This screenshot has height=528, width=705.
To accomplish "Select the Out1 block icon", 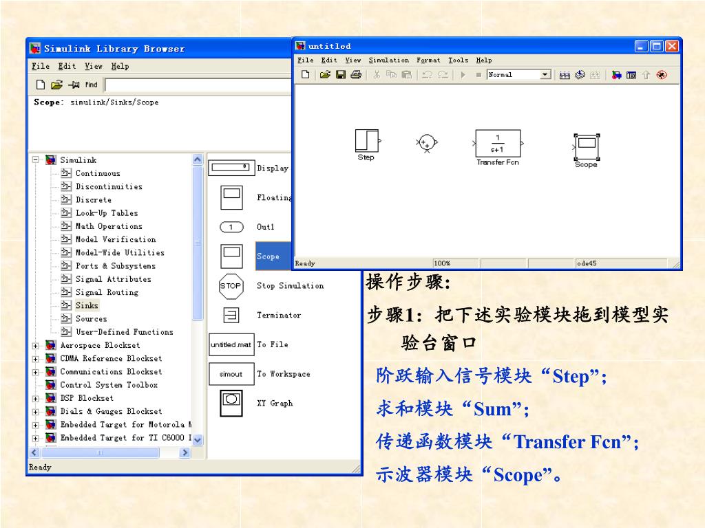I will 231,227.
